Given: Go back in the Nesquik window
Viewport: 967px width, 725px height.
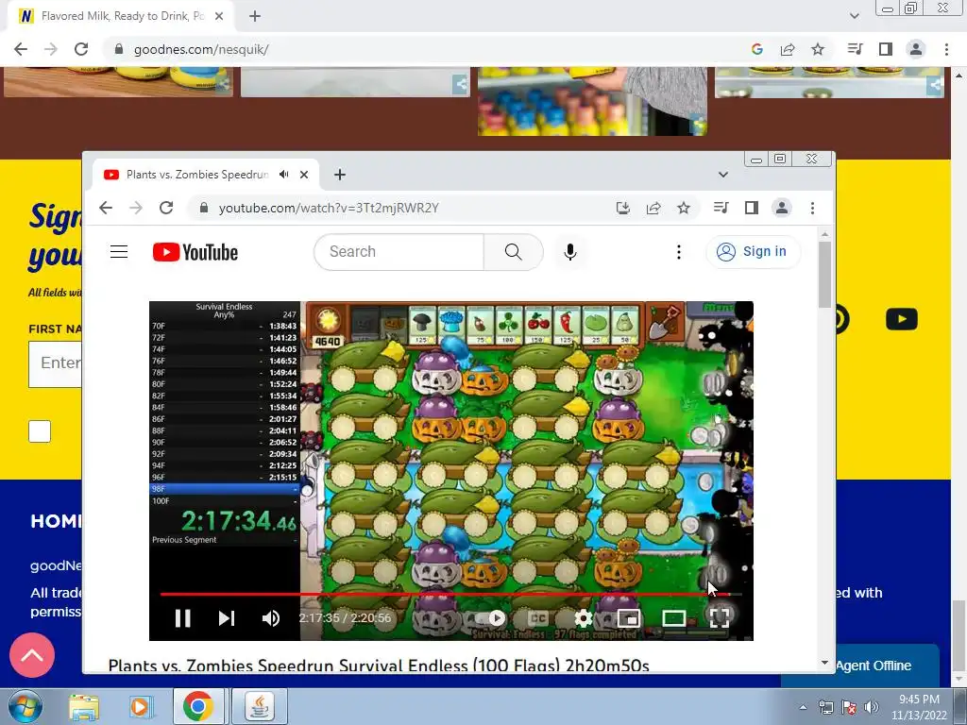Looking at the screenshot, I should click(x=21, y=49).
